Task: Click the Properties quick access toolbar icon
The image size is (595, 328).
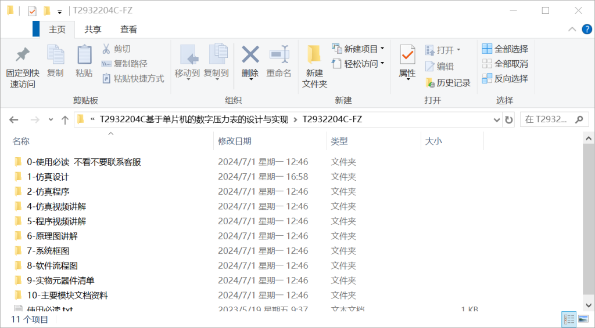Action: (33, 11)
